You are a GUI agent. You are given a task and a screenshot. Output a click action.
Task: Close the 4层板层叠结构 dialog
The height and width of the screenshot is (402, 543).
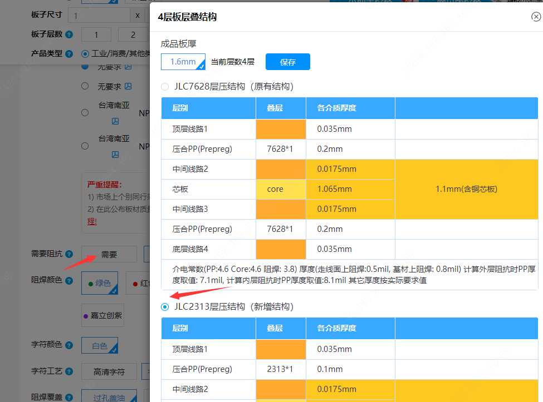click(536, 17)
